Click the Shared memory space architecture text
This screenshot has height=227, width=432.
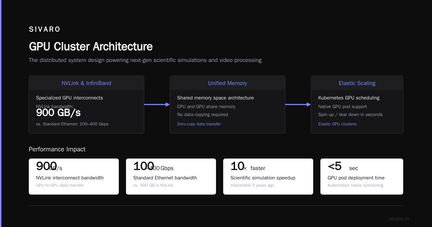coord(215,98)
